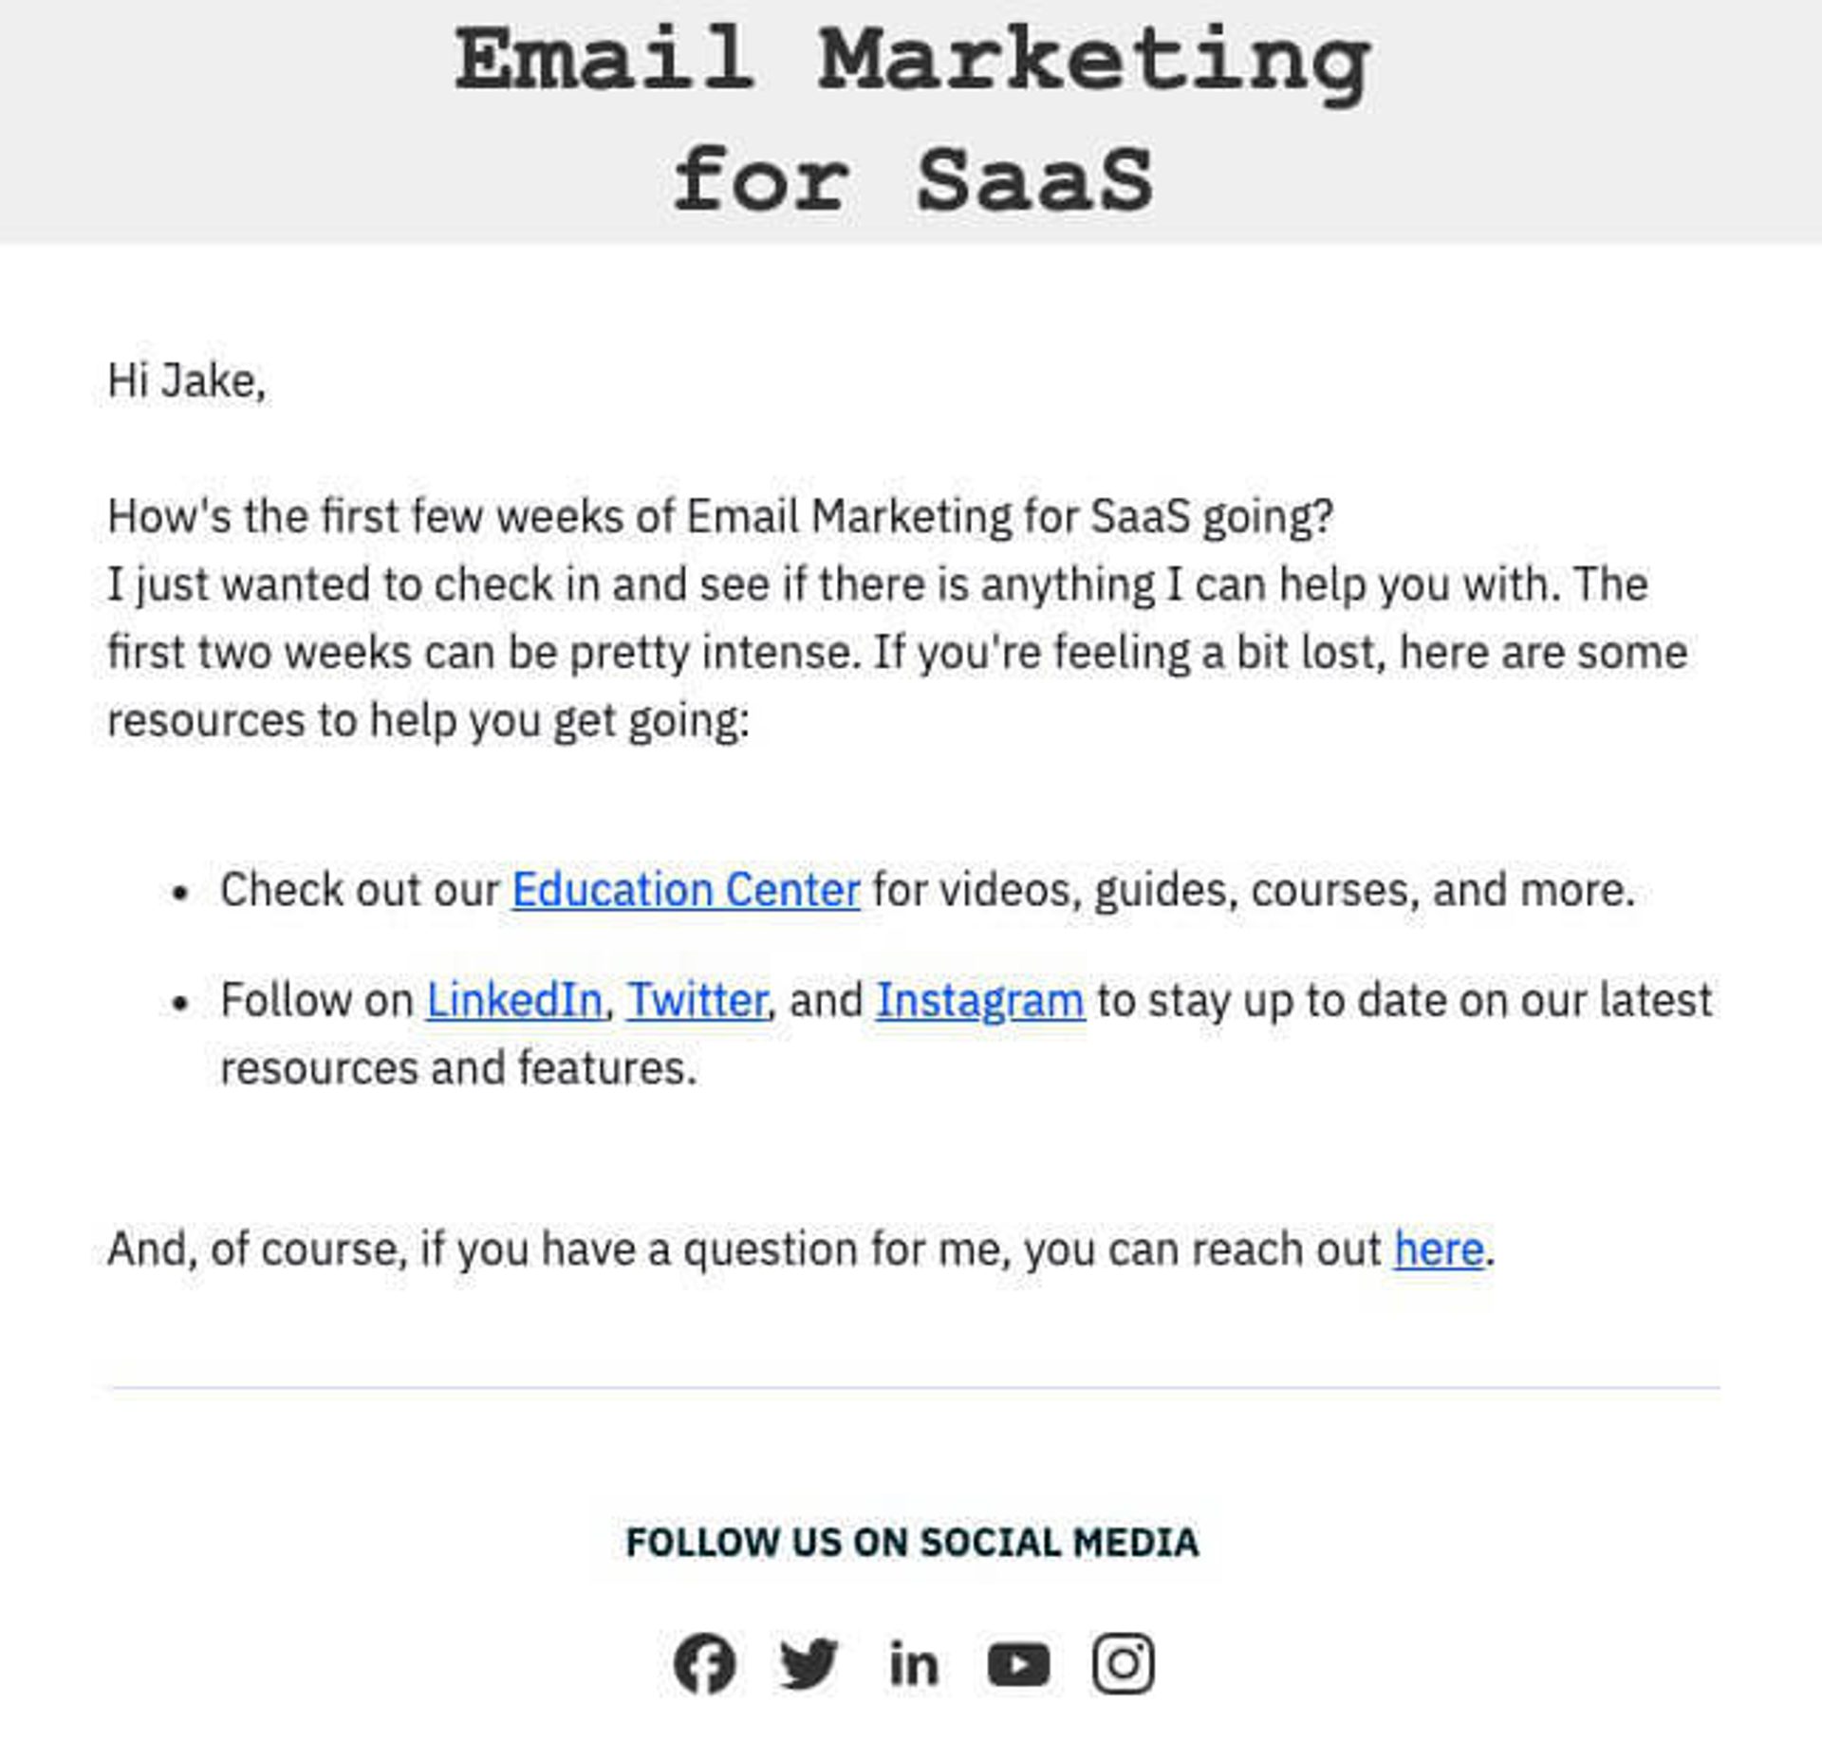The width and height of the screenshot is (1822, 1740).
Task: Click the "resources and features." text line
Action: coord(458,1068)
